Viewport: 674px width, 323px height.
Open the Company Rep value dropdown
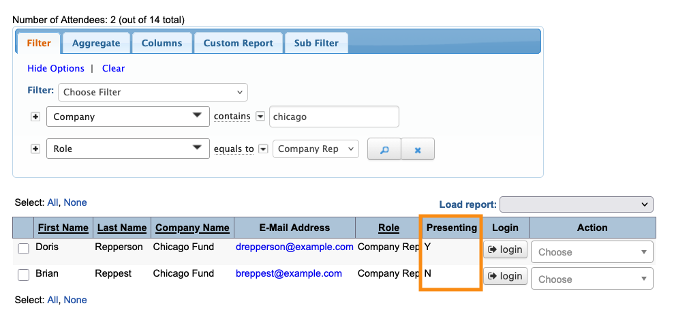click(x=316, y=149)
